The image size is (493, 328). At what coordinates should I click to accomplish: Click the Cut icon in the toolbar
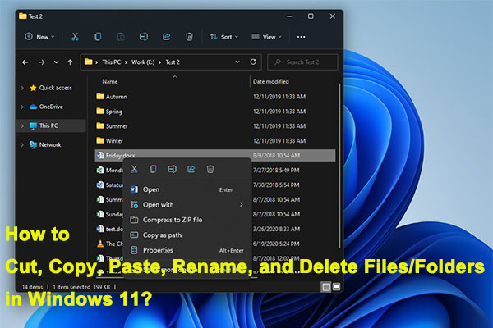[75, 37]
